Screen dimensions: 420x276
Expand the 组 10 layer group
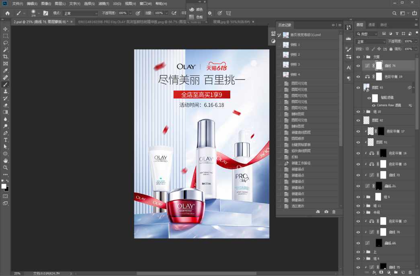[x=364, y=112]
